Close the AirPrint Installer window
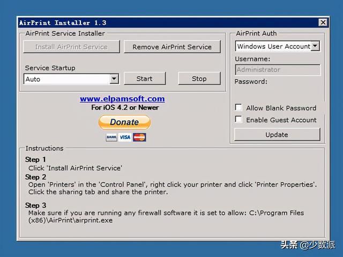Viewport: 343px width, 257px height. 323,23
